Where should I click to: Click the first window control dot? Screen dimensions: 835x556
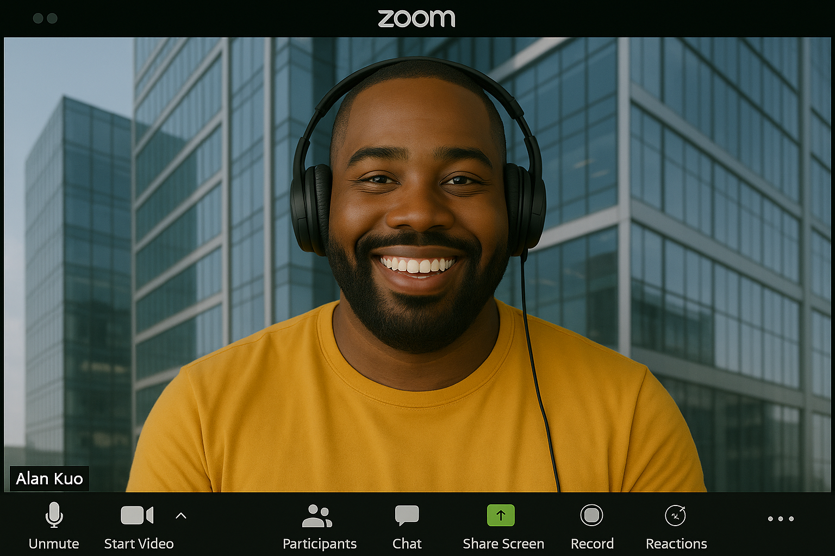[38, 18]
